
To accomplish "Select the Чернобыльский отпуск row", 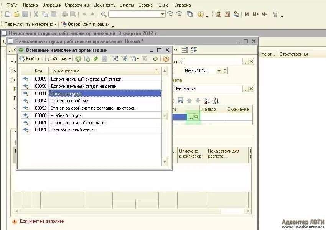I will [x=91, y=130].
